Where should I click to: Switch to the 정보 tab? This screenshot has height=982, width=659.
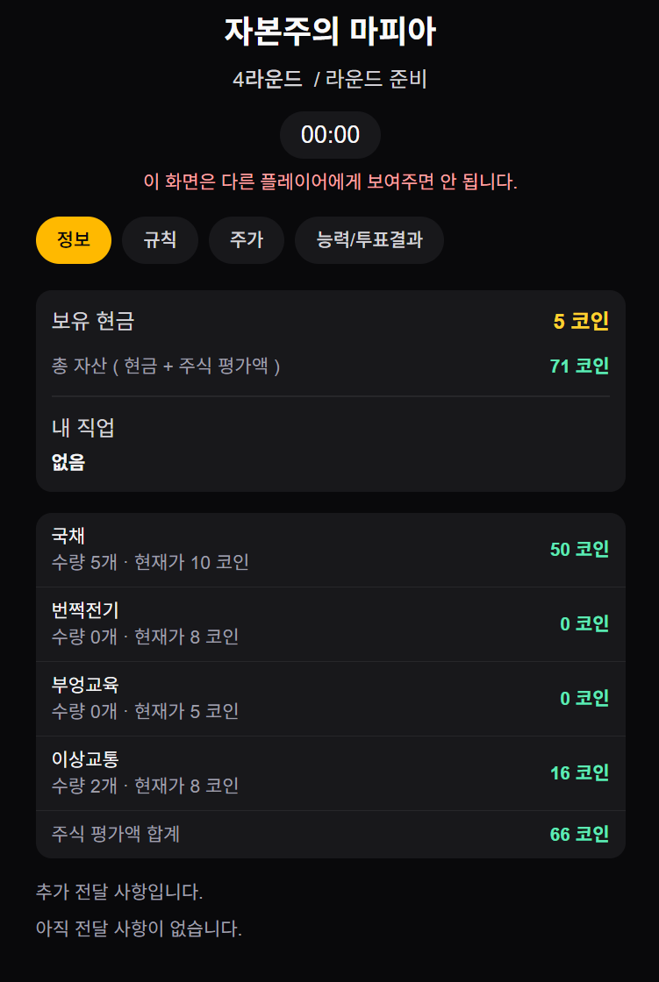74,240
